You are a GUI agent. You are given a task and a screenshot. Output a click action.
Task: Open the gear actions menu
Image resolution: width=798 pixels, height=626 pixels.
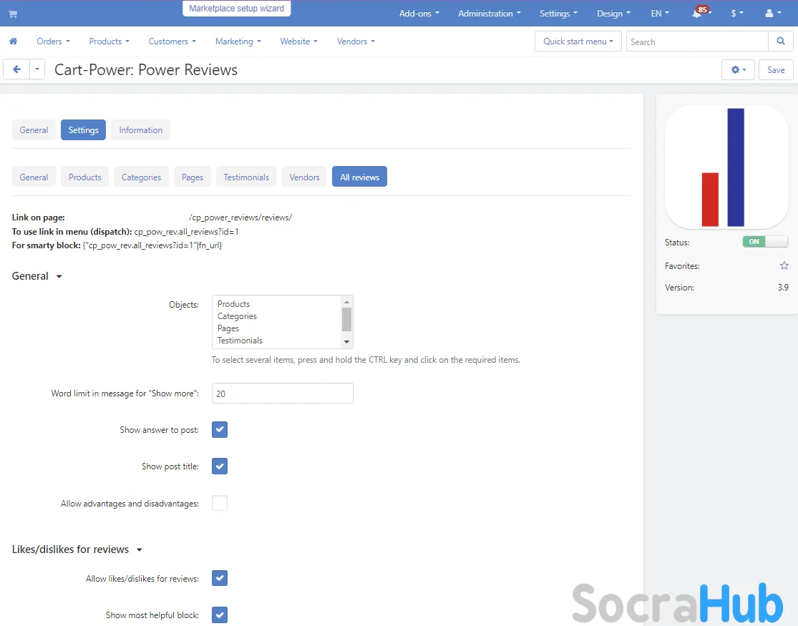738,69
